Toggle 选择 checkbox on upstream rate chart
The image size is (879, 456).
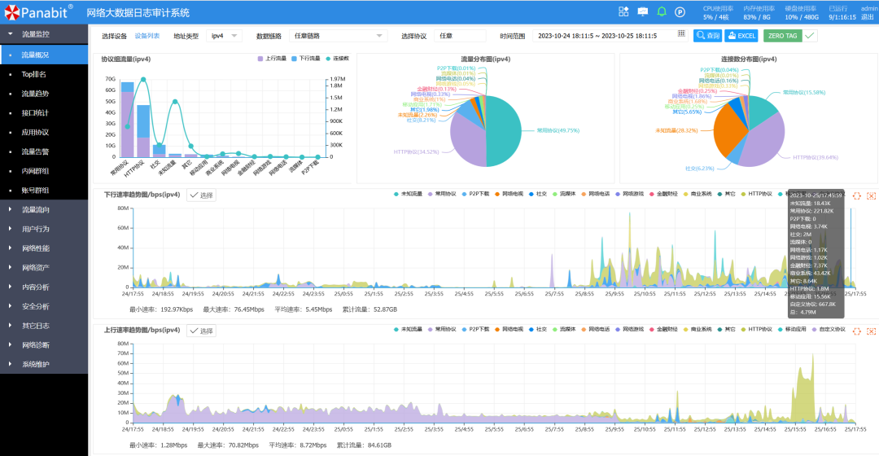pos(202,331)
